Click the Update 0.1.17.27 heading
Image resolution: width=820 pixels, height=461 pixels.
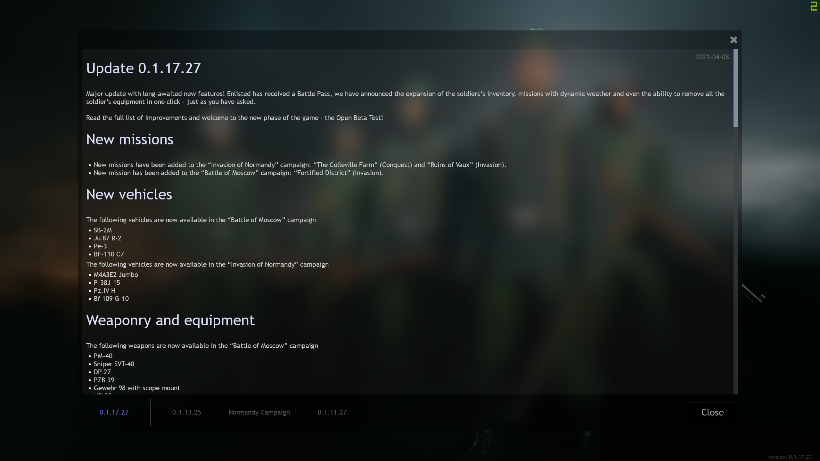pos(143,68)
